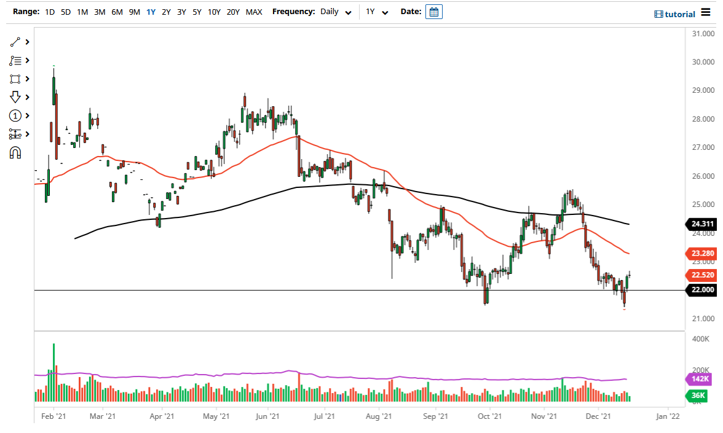
Task: Choose the 1D range option
Action: click(50, 12)
